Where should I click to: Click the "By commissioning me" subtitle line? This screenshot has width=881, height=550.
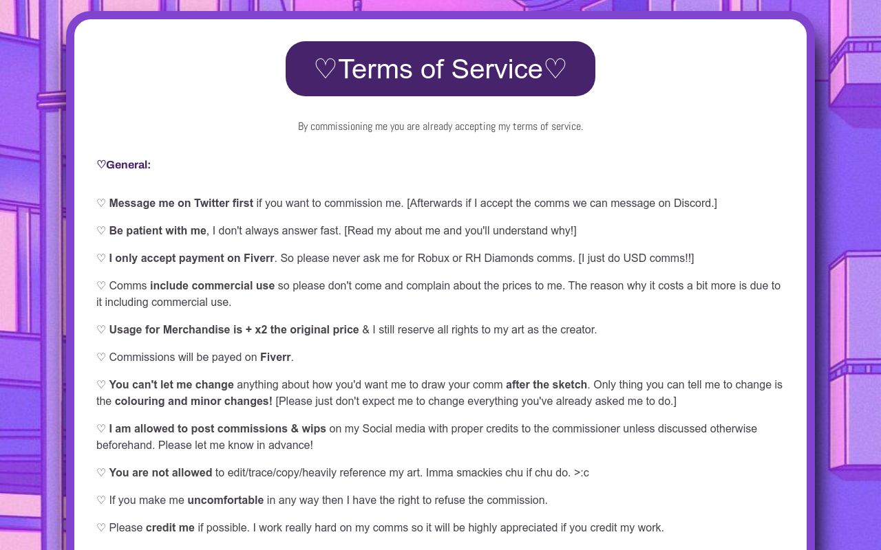(x=440, y=126)
